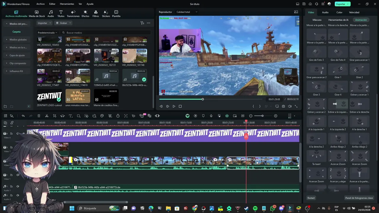Click the fullscreen arrows in the player

coord(296,106)
